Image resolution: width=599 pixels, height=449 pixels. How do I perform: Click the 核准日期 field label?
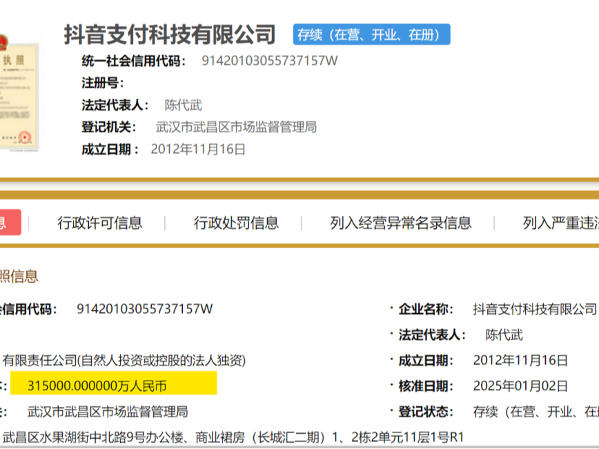coord(426,386)
